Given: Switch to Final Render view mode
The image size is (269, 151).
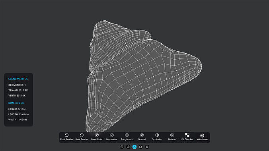Looking at the screenshot, I should [x=66, y=137].
